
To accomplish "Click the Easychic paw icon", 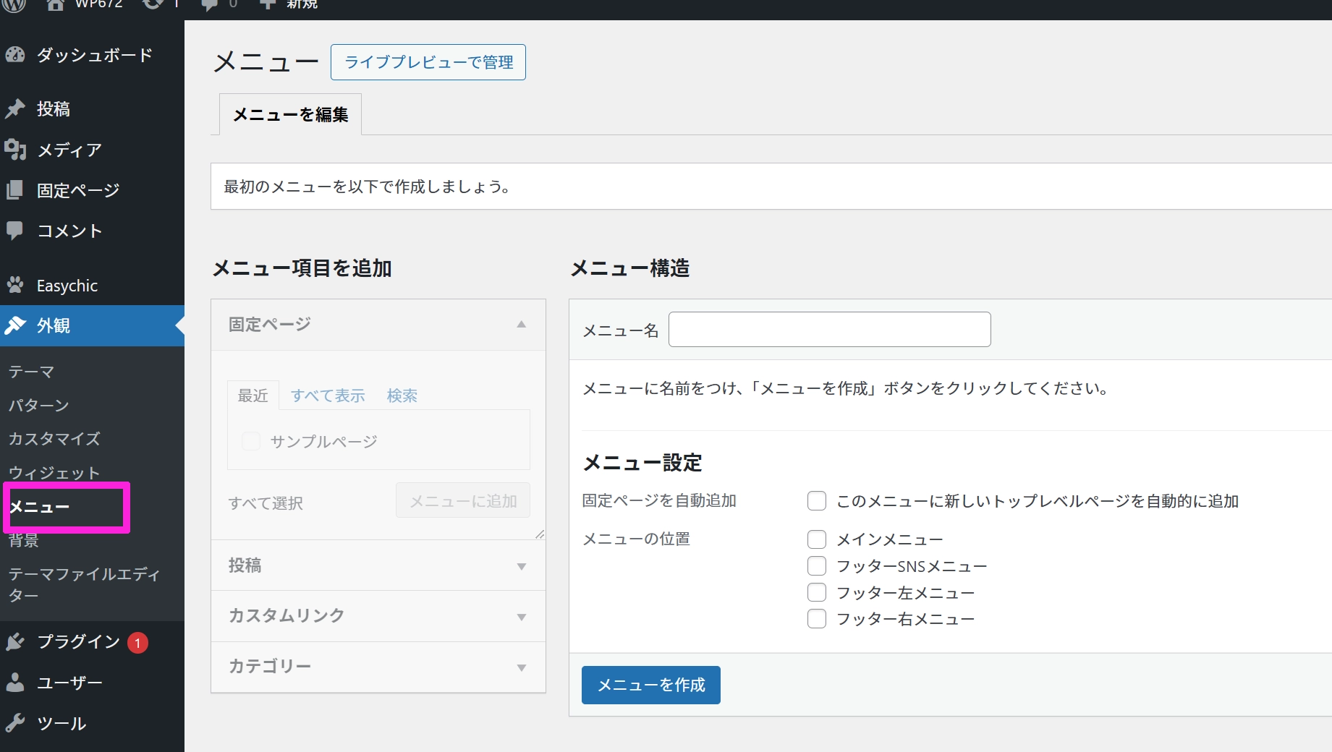I will click(x=15, y=286).
